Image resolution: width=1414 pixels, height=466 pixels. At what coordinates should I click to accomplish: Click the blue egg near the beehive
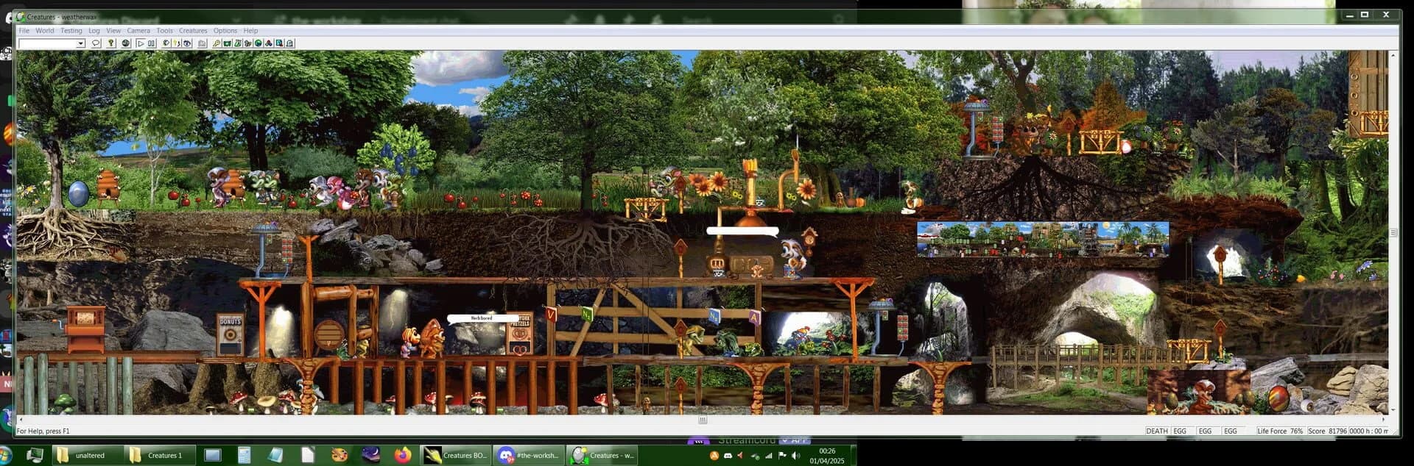(79, 193)
